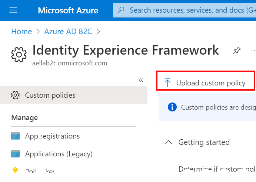Click the Applications (Legacy) icon
The image size is (256, 182).
tap(16, 154)
